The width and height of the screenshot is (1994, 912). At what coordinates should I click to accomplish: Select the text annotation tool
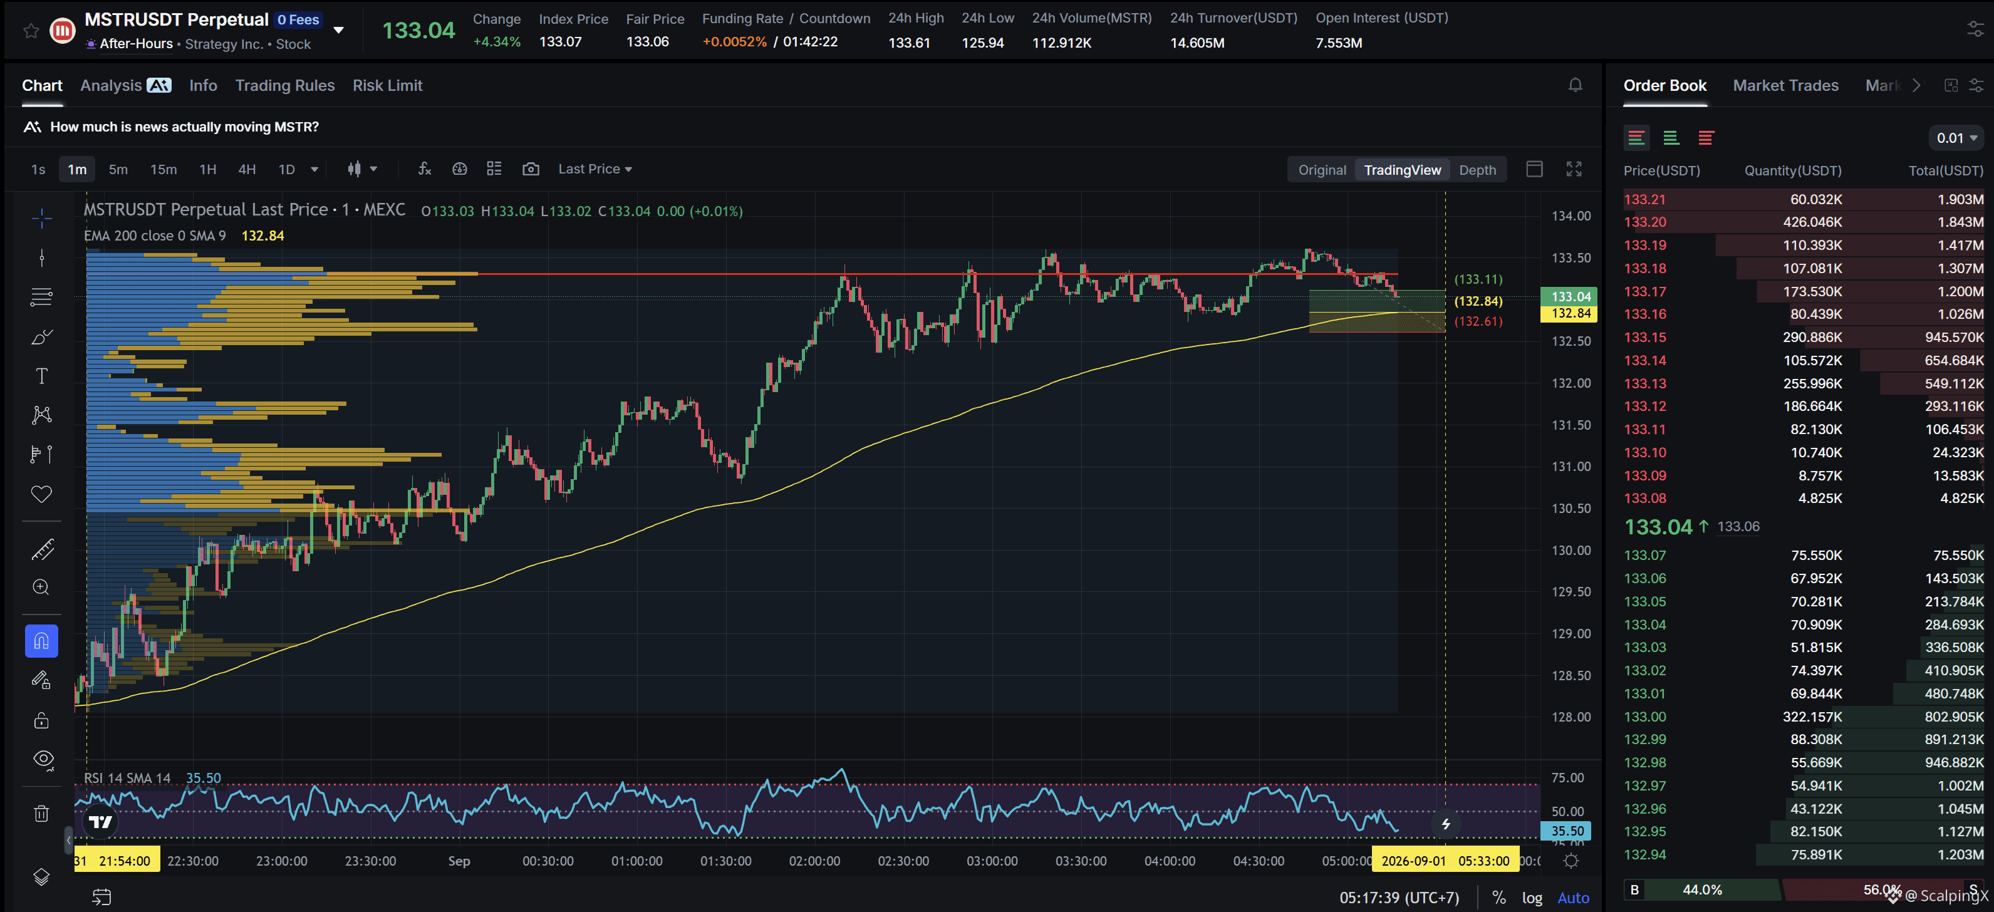[x=42, y=376]
